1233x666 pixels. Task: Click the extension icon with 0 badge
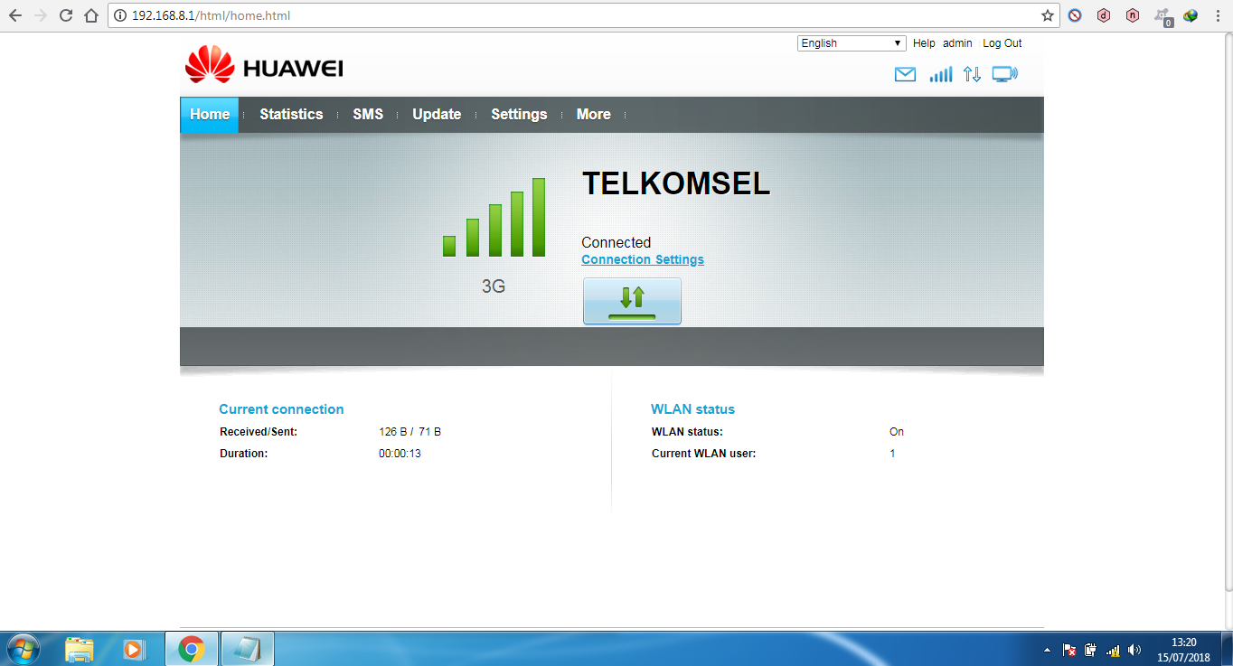pyautogui.click(x=1162, y=16)
